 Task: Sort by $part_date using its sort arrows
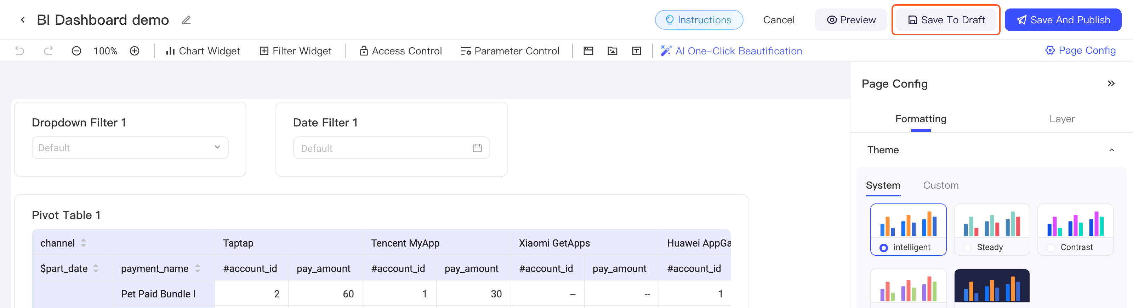coord(96,268)
